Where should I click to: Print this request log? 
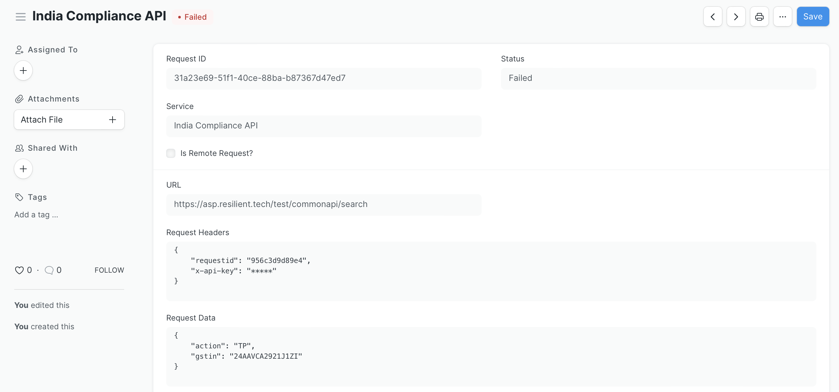pos(759,16)
